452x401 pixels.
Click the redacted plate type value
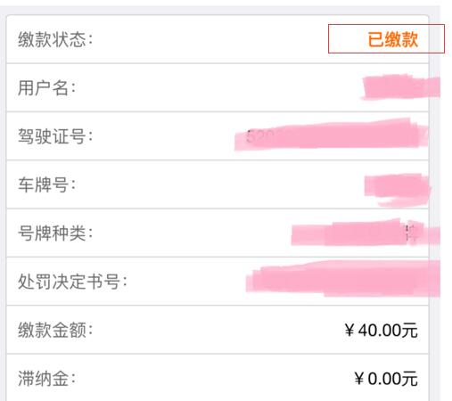point(366,233)
